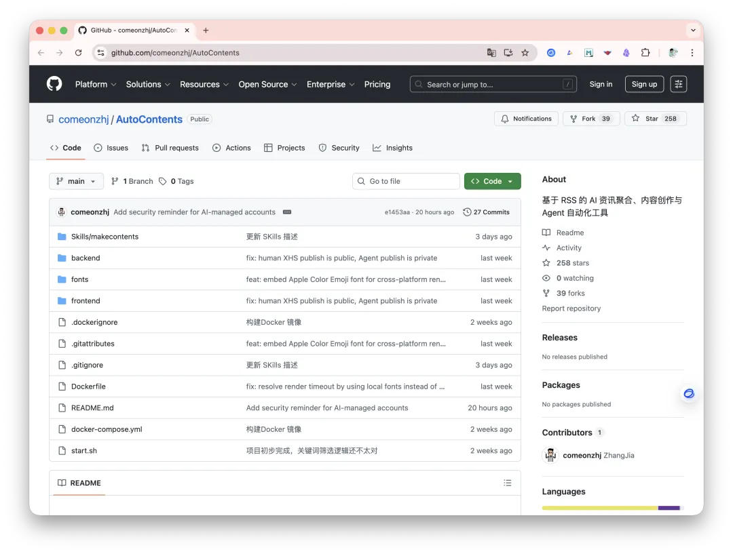Open the README outline list icon
Screen dimensions: 733x554
click(507, 483)
